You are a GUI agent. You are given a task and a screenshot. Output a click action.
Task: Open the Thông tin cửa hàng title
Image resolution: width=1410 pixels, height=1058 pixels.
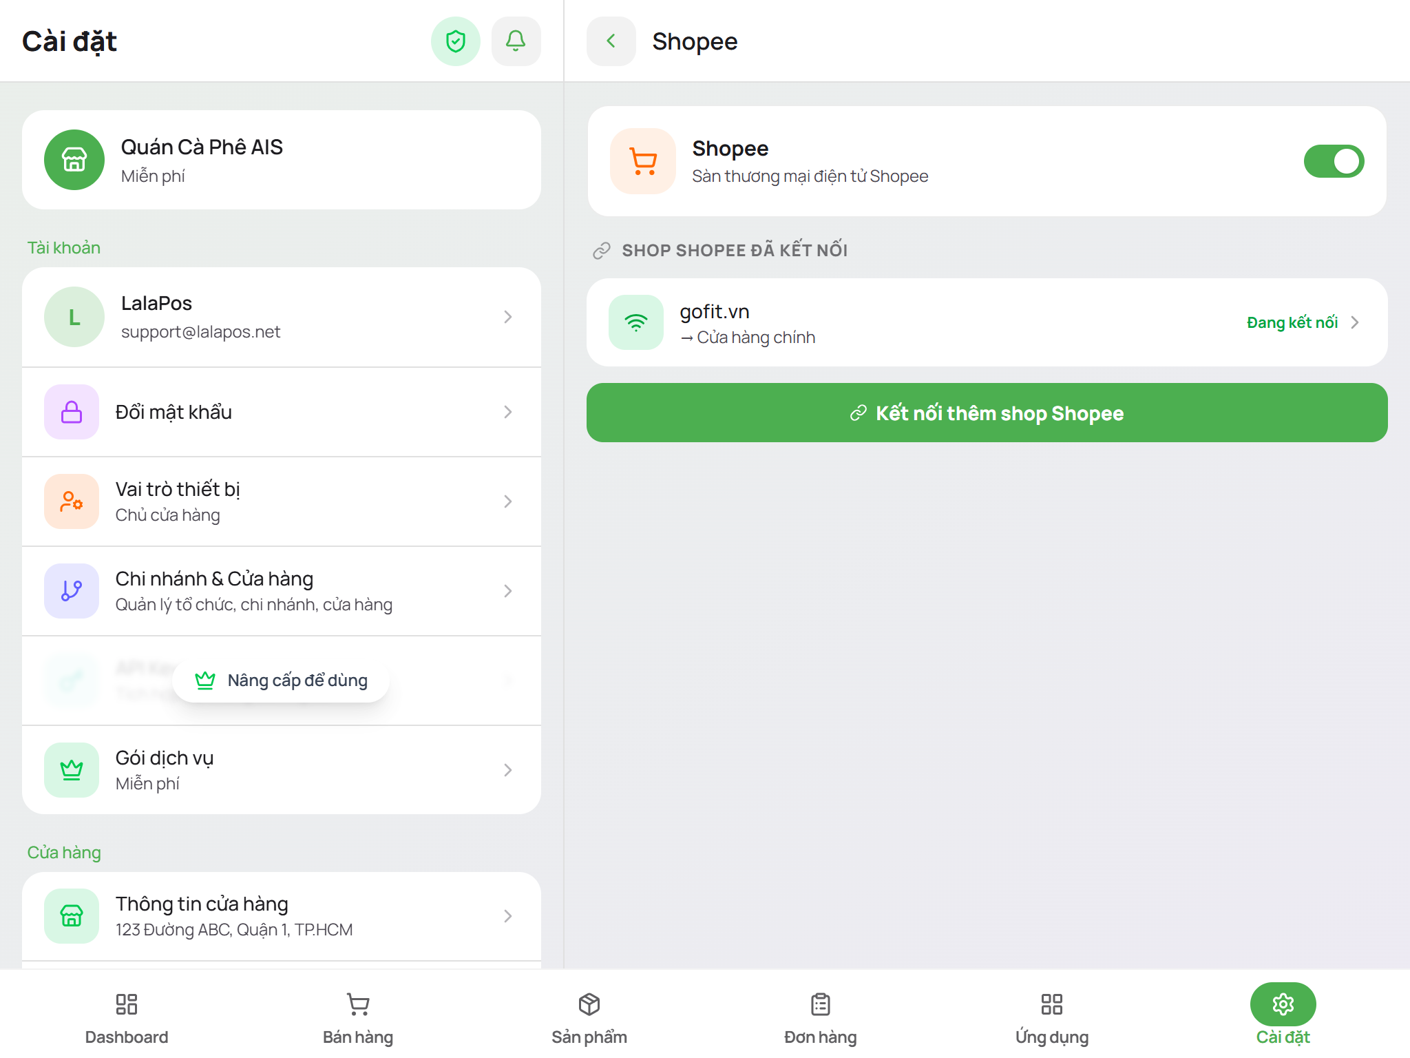(202, 904)
